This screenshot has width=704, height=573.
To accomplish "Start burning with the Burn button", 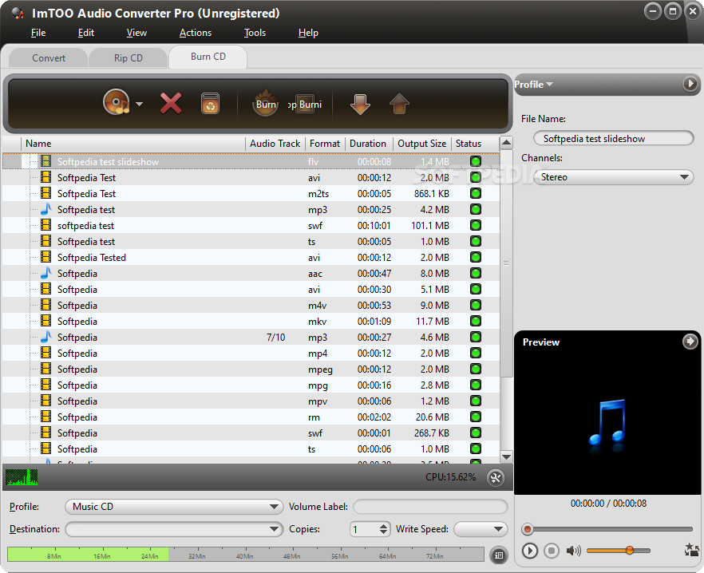I will (266, 103).
